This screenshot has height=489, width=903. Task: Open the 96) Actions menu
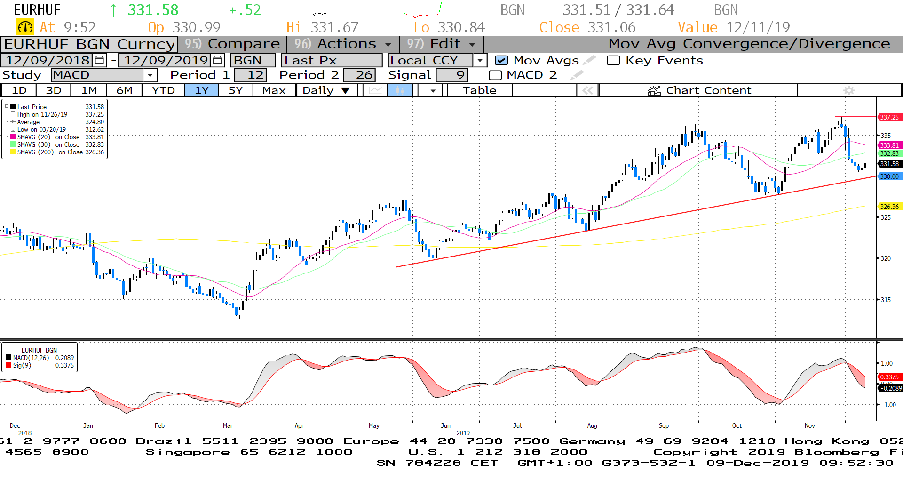pos(342,44)
